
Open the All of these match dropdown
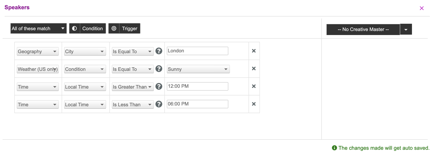pyautogui.click(x=39, y=28)
